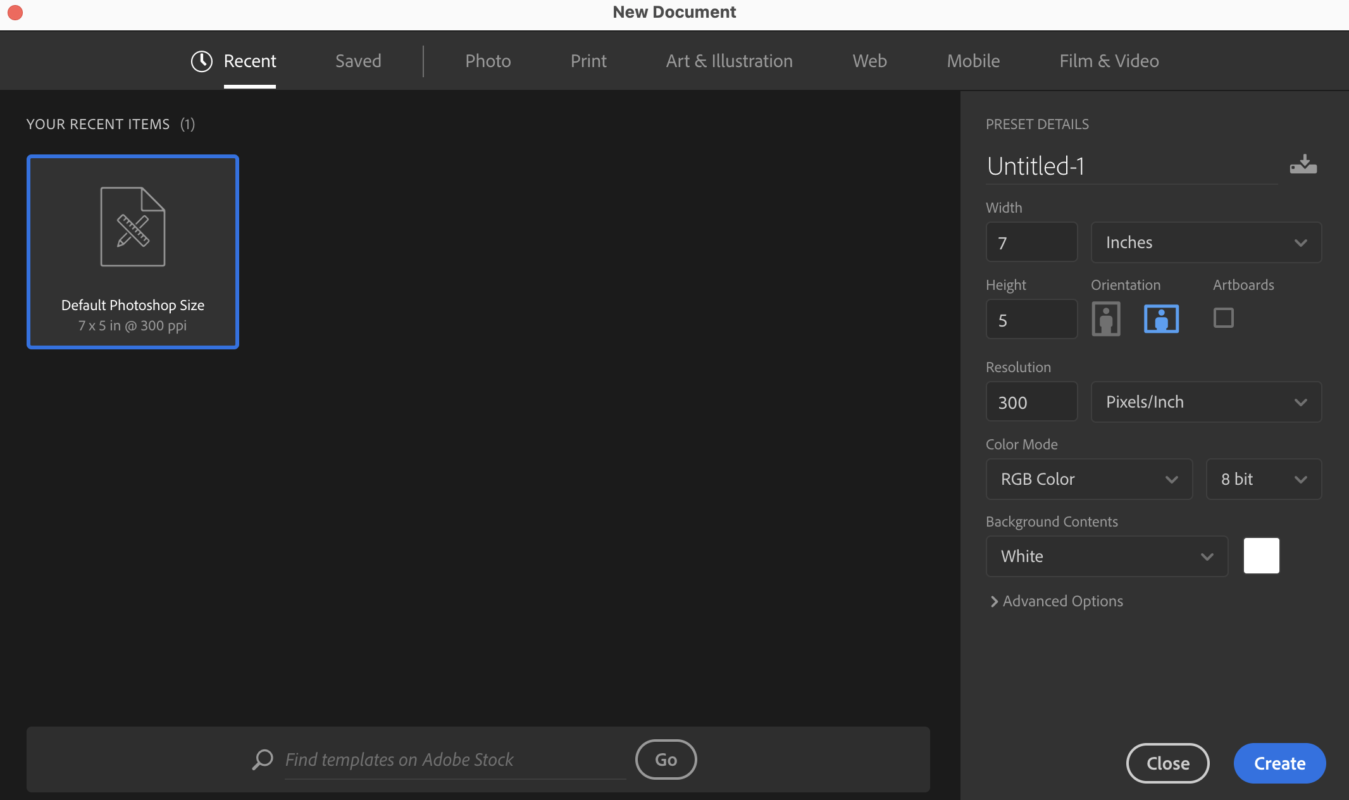Viewport: 1349px width, 800px height.
Task: Click the save preset icon
Action: point(1303,164)
